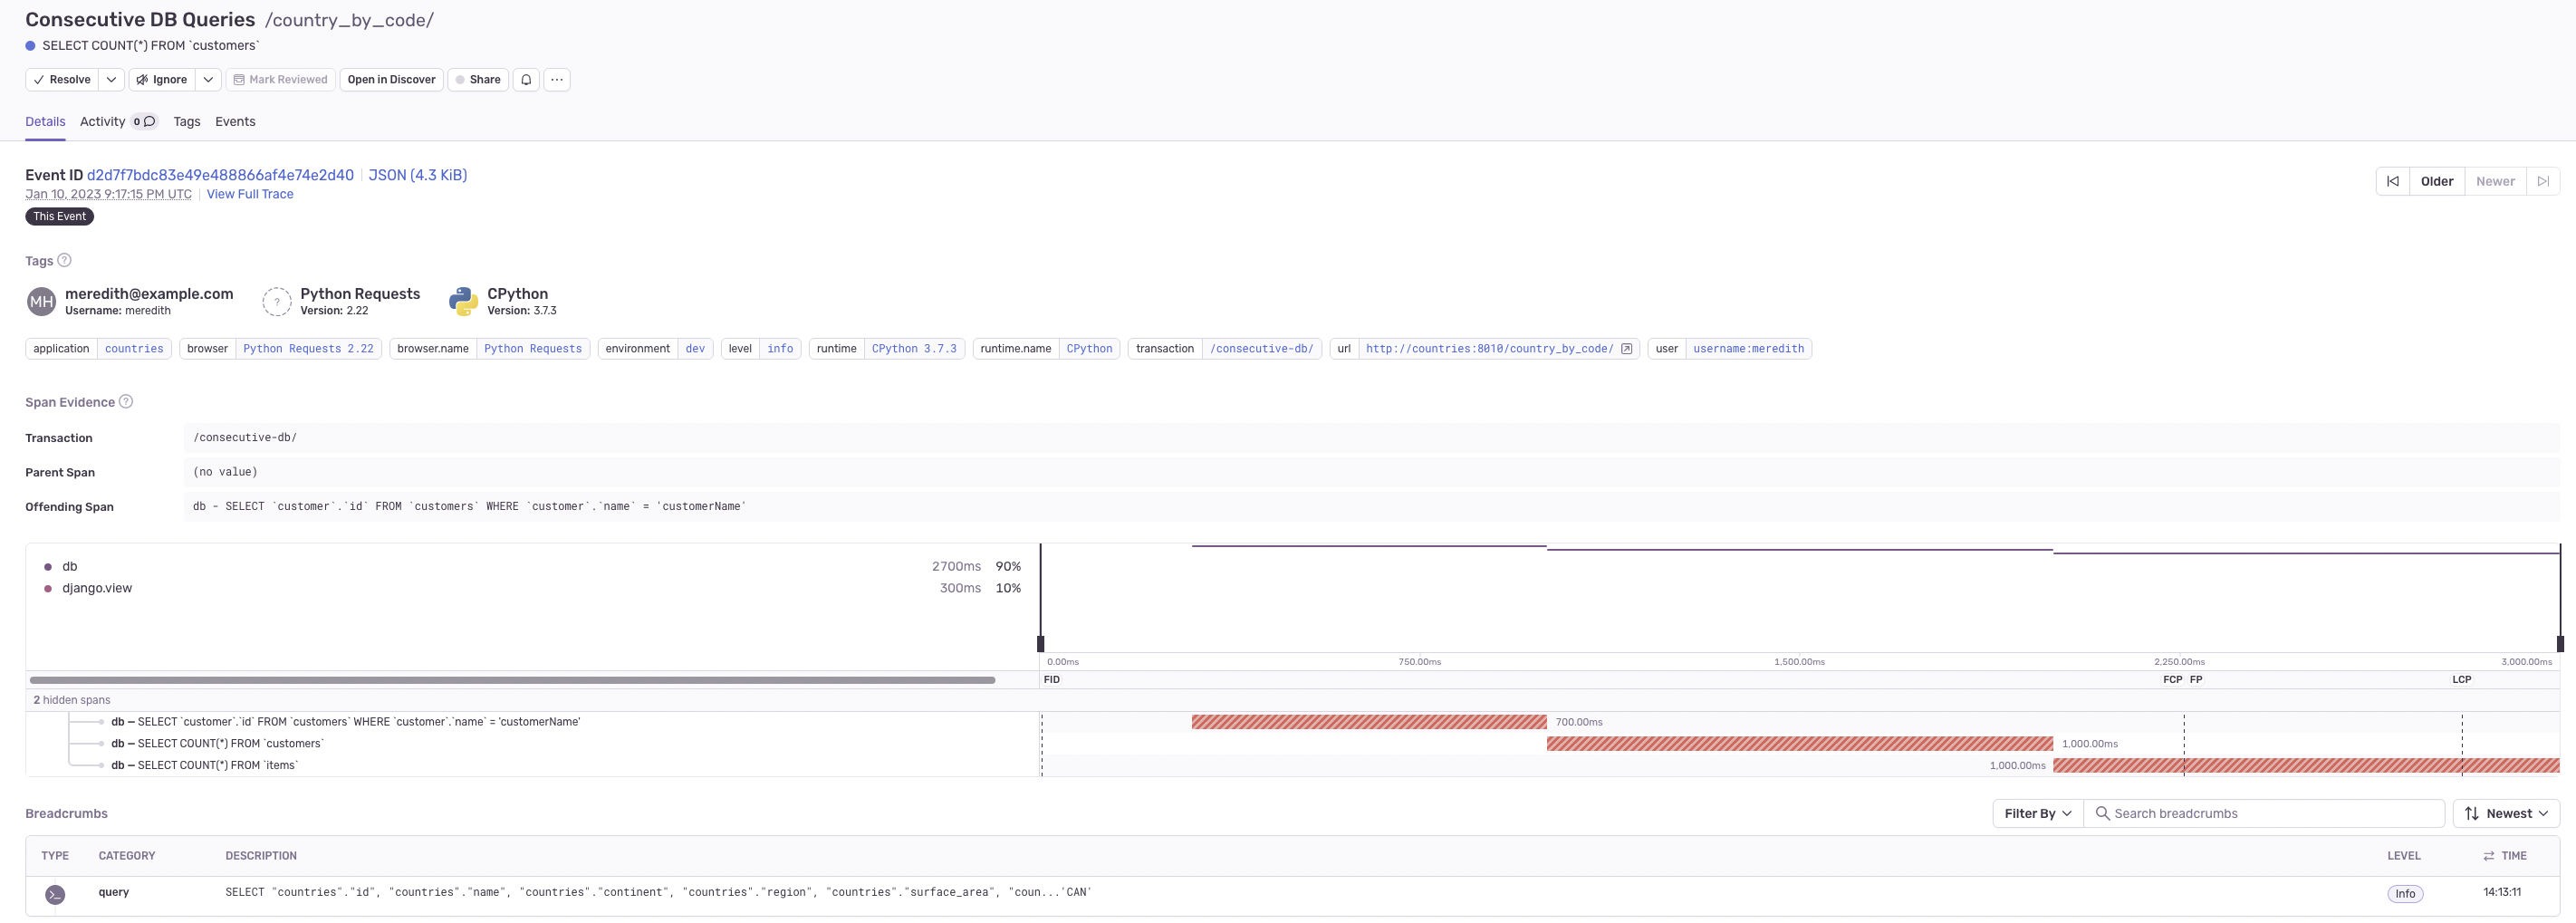Screen dimensions: 2576x923
Task: Open the Event ID d2d7f7bdc83e link
Action: click(220, 175)
